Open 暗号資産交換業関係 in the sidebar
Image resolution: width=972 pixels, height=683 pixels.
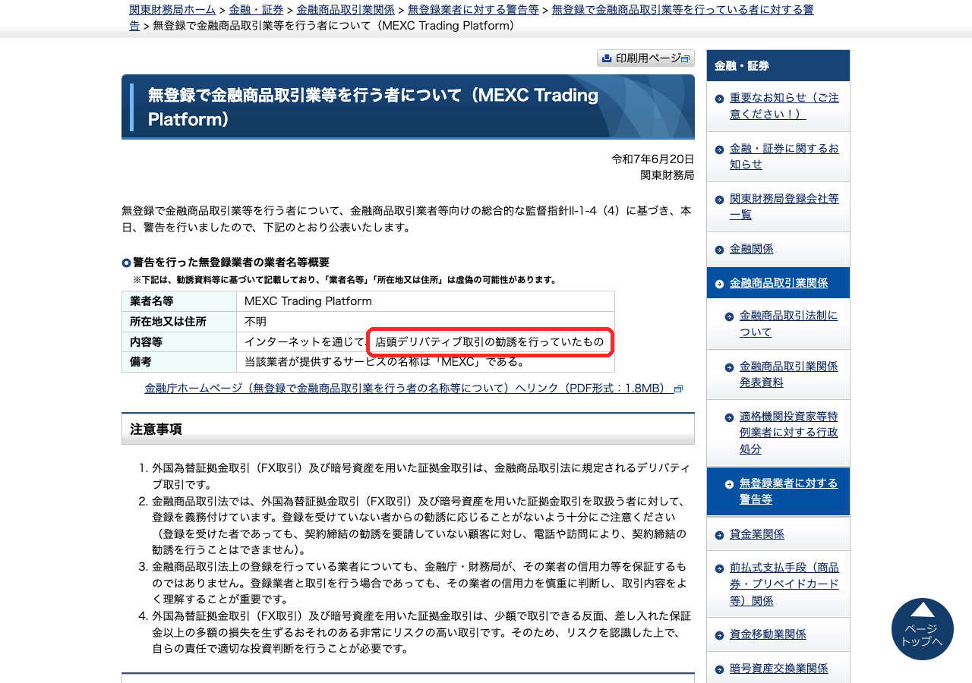[779, 669]
